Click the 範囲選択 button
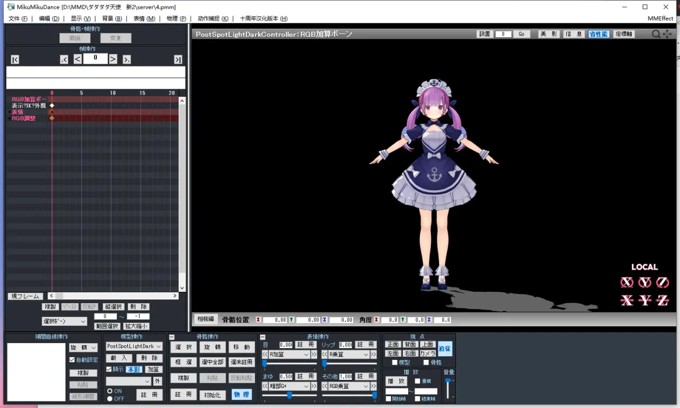This screenshot has width=680, height=408. click(x=107, y=326)
